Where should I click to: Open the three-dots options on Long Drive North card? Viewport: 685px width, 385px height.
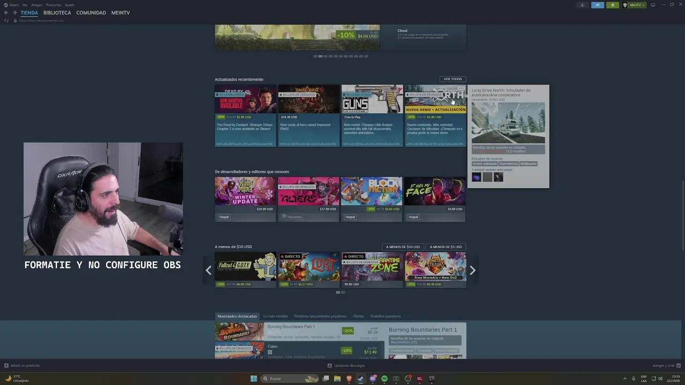tap(461, 89)
